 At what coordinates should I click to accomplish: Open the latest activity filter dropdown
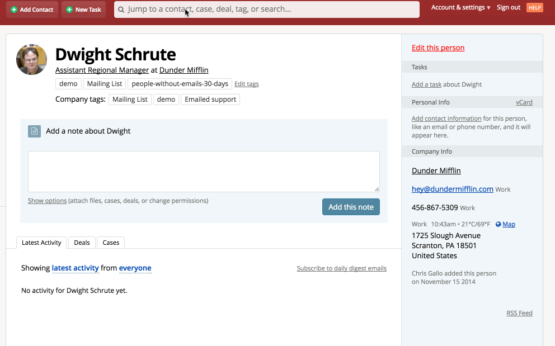tap(75, 268)
